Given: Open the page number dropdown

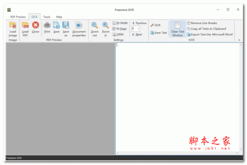Looking at the screenshot, I should point(138,29).
